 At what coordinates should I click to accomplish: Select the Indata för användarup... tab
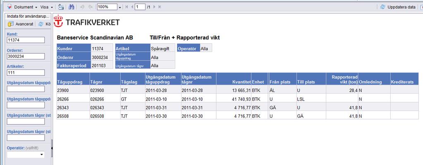[28, 16]
